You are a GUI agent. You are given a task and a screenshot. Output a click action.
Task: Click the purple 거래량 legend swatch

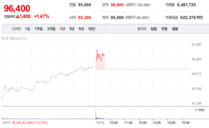click(196, 110)
